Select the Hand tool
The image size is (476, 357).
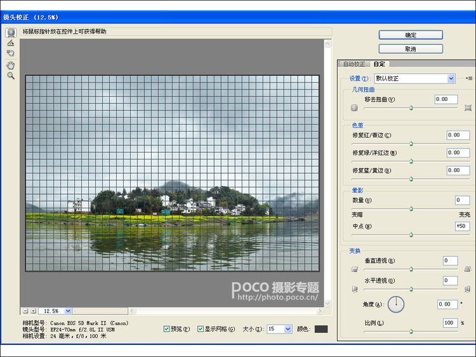click(11, 65)
